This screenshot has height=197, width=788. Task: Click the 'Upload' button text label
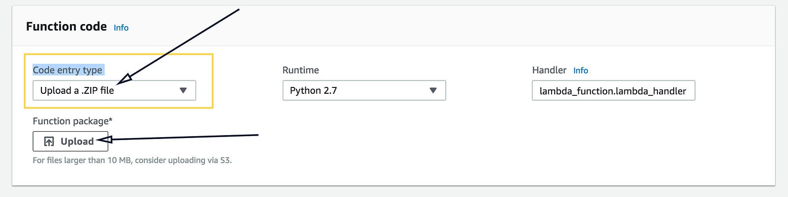point(77,141)
